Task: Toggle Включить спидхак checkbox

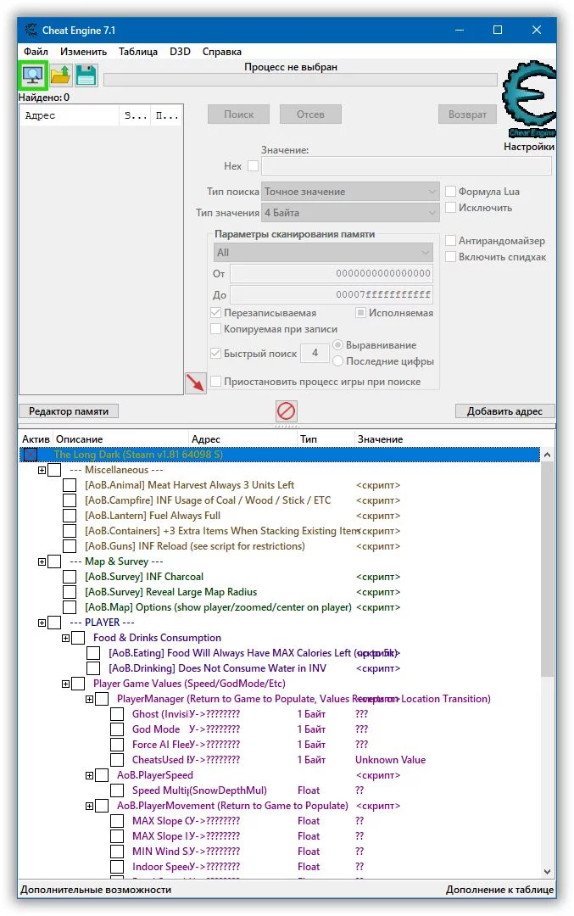Action: [x=451, y=257]
